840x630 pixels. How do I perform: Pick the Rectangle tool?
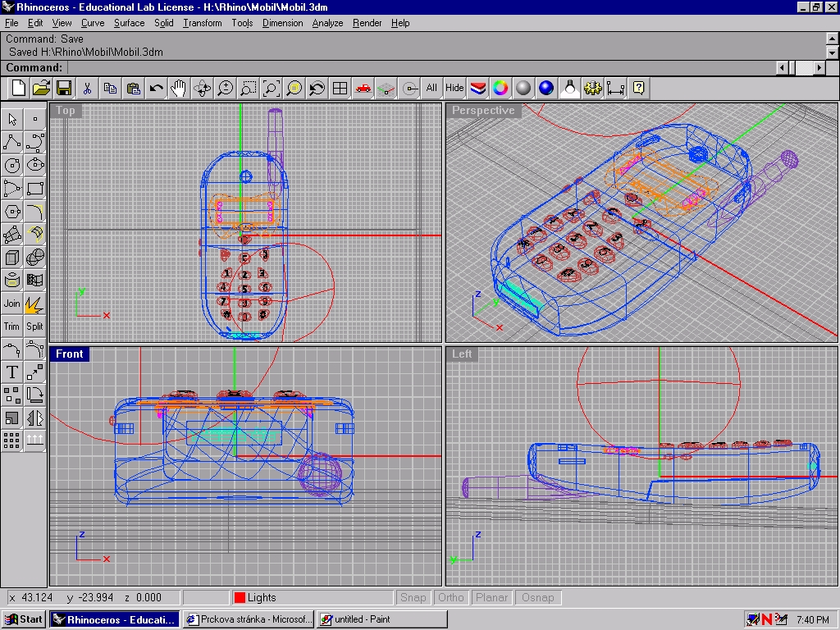coord(34,189)
